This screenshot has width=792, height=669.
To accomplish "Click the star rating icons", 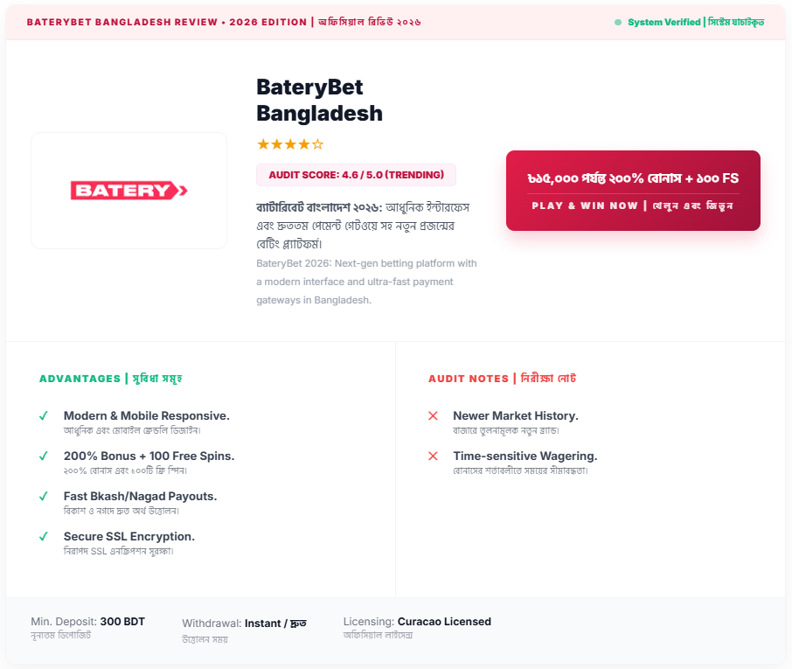I will click(289, 144).
